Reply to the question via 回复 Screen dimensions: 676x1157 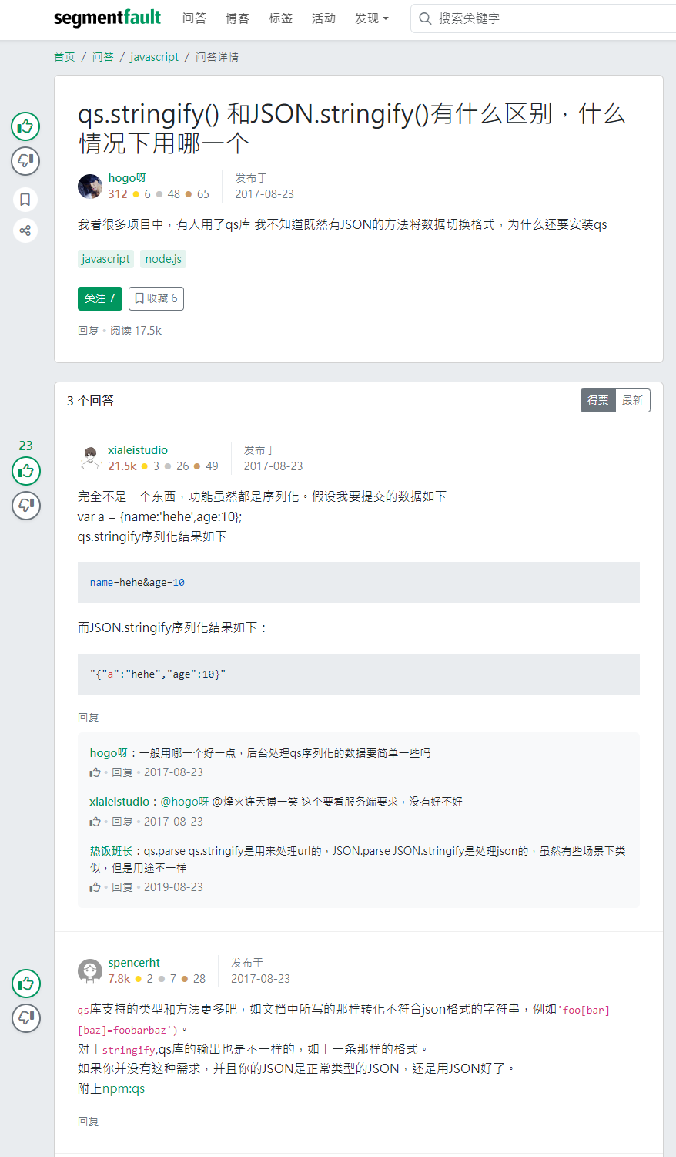click(89, 331)
